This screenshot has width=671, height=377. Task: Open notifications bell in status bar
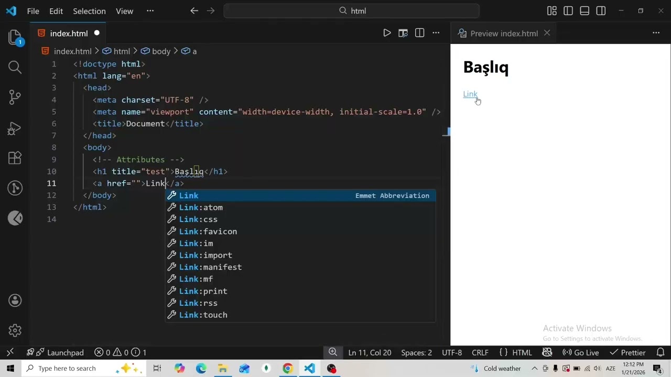click(661, 352)
